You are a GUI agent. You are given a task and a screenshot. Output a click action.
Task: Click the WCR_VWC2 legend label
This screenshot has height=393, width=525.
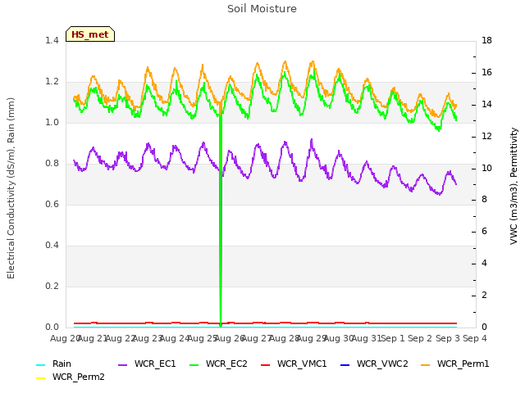pyautogui.click(x=382, y=364)
